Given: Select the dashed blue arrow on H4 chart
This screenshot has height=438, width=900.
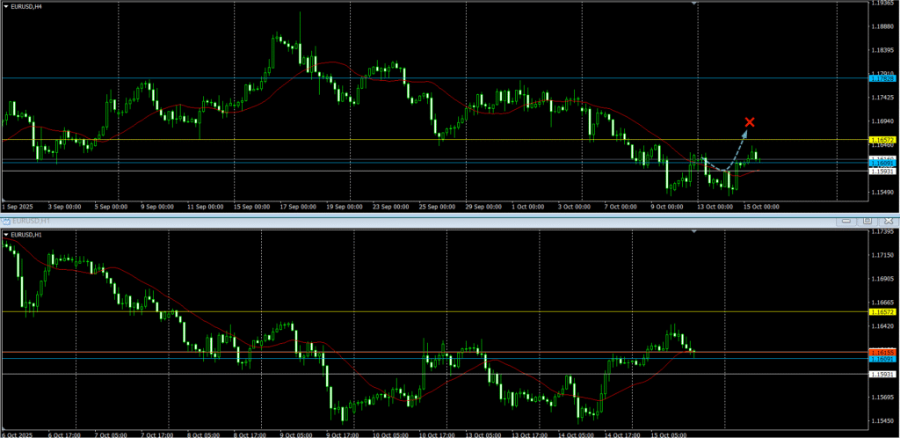Looking at the screenshot, I should (x=737, y=151).
